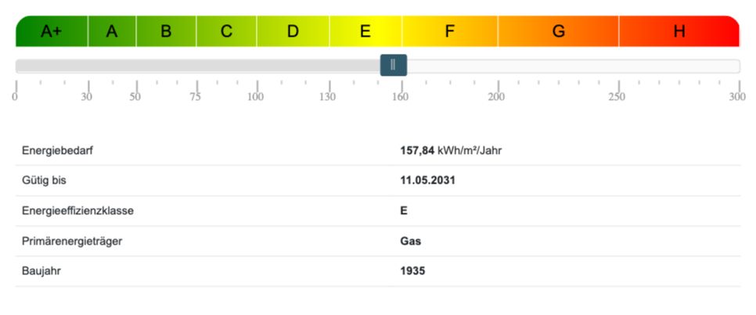Screen dimensions: 756x315
Task: Select the G energy class block
Action: (x=558, y=31)
